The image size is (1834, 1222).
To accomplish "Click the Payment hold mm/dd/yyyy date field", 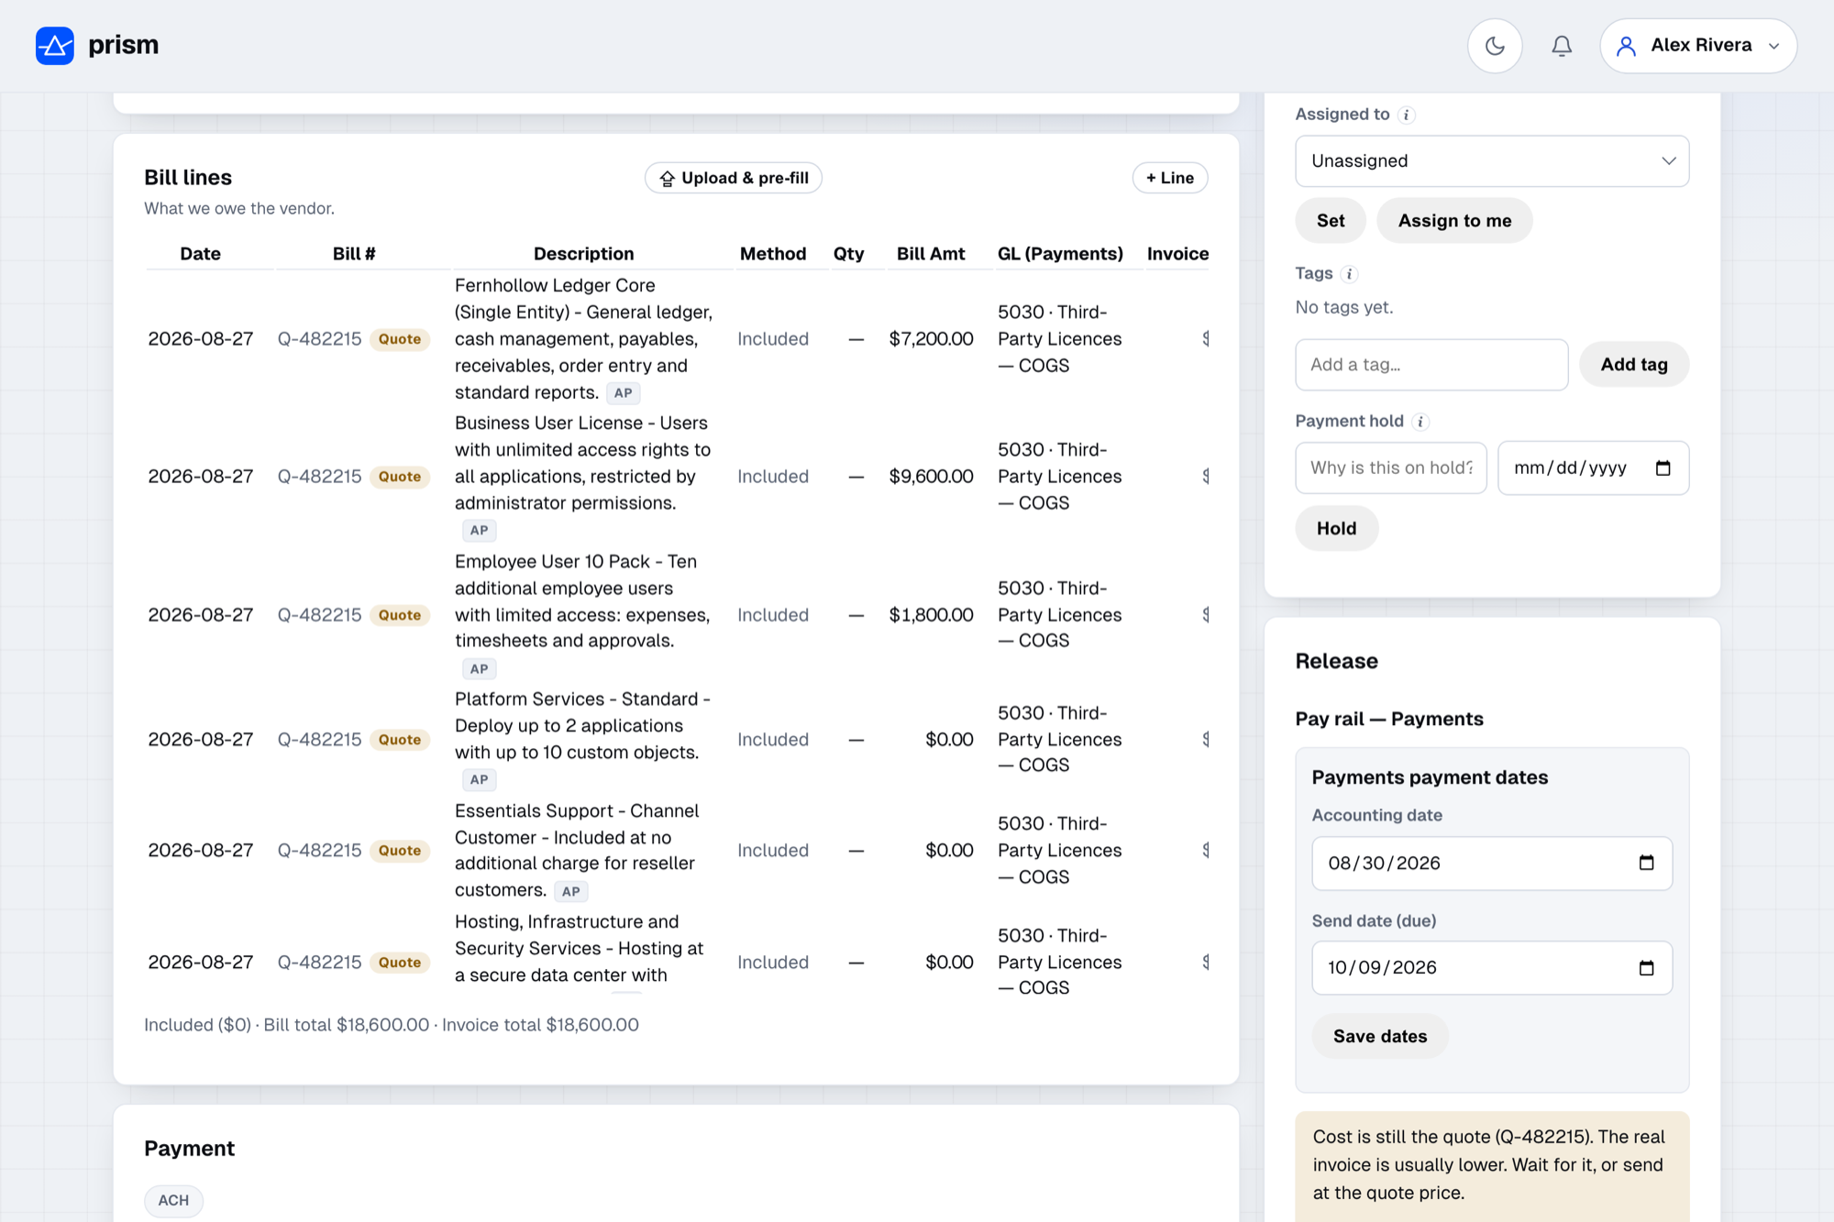I will pos(1593,468).
